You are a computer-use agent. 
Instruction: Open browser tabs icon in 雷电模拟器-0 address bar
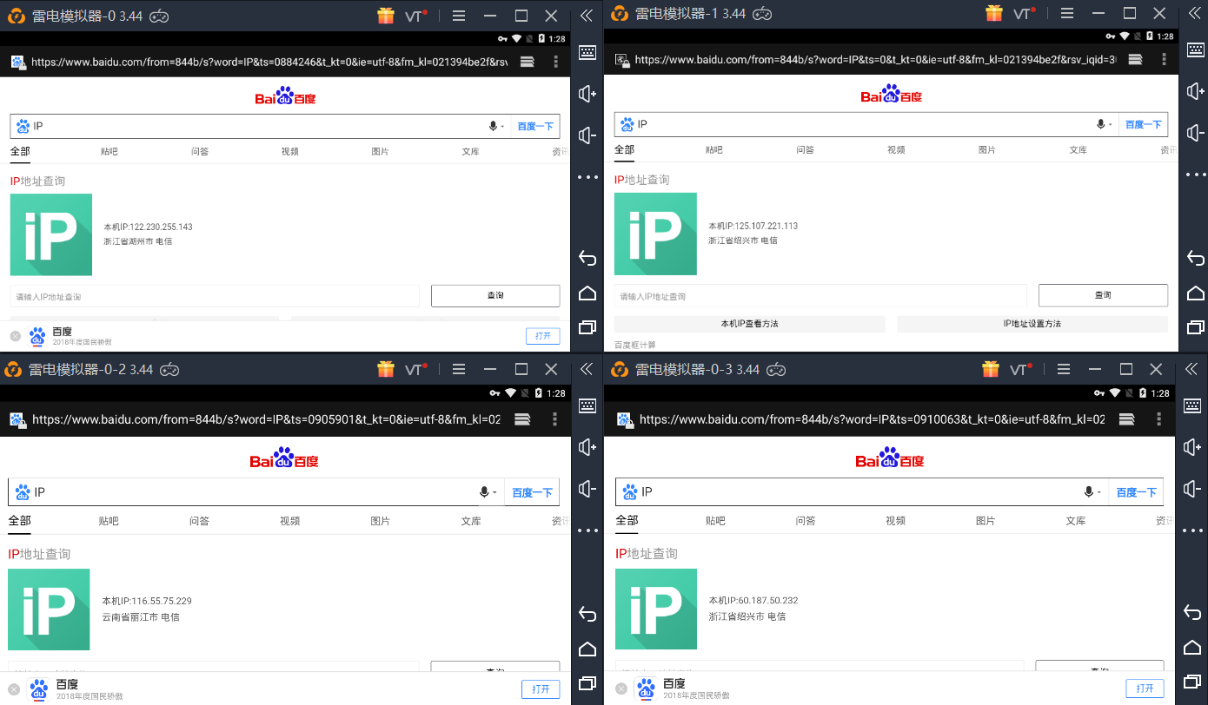(527, 62)
